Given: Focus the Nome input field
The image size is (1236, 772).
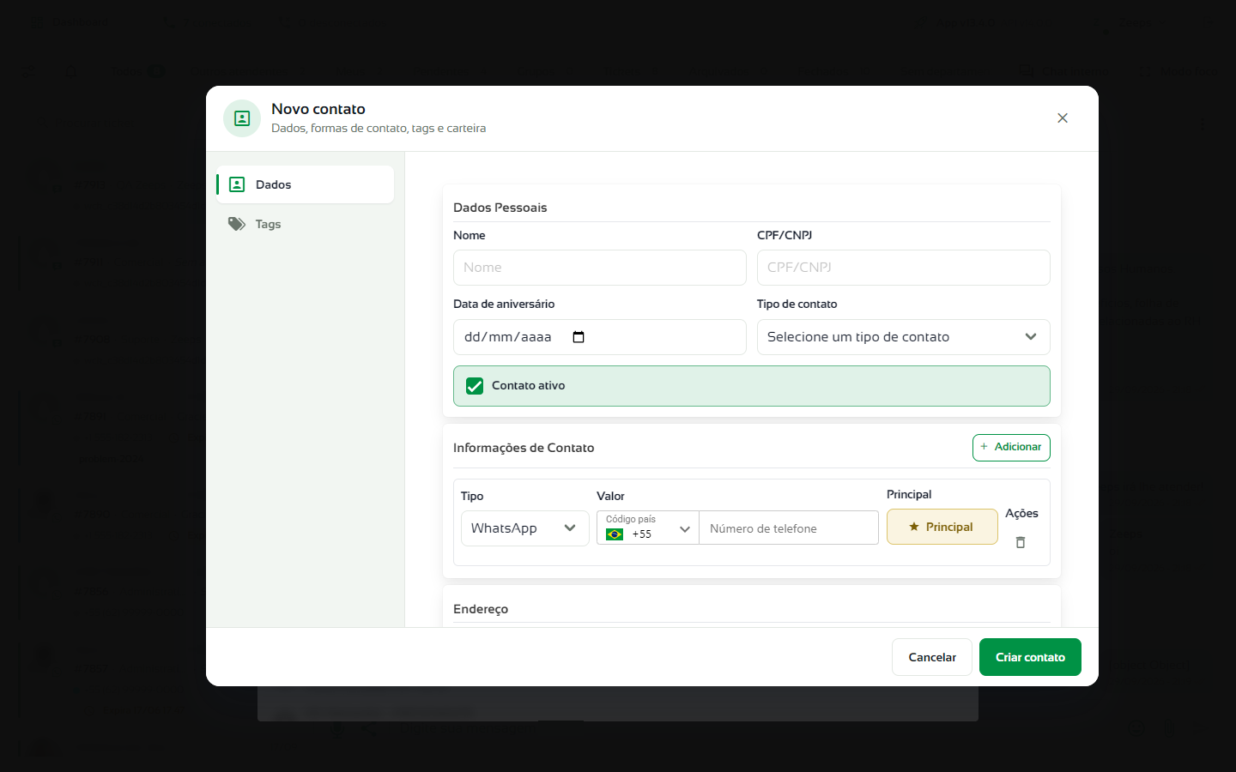Looking at the screenshot, I should 600,268.
